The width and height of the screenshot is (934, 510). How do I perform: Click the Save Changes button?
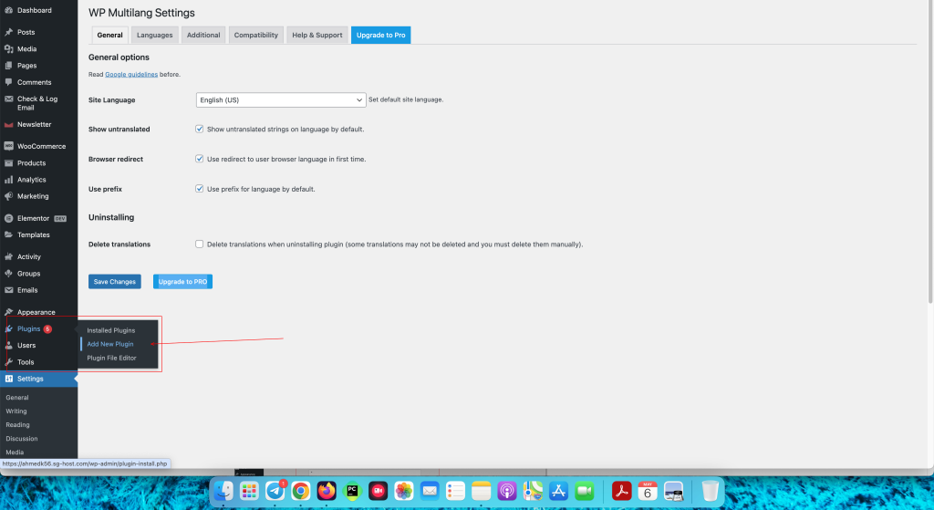tap(115, 282)
